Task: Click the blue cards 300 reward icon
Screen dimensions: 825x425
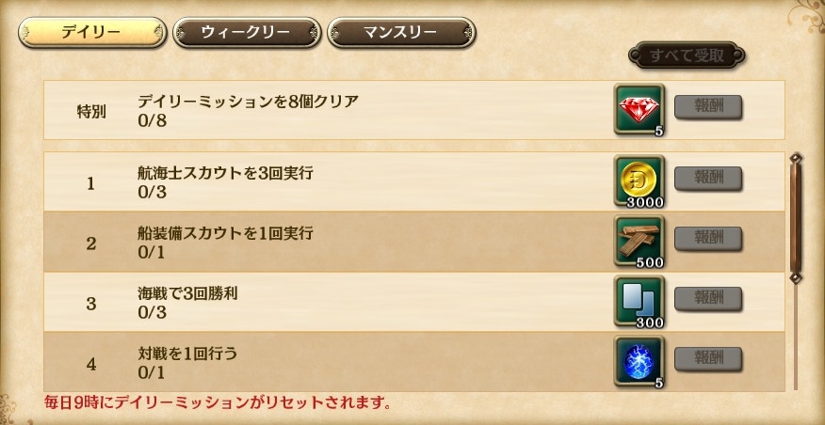Action: [639, 301]
